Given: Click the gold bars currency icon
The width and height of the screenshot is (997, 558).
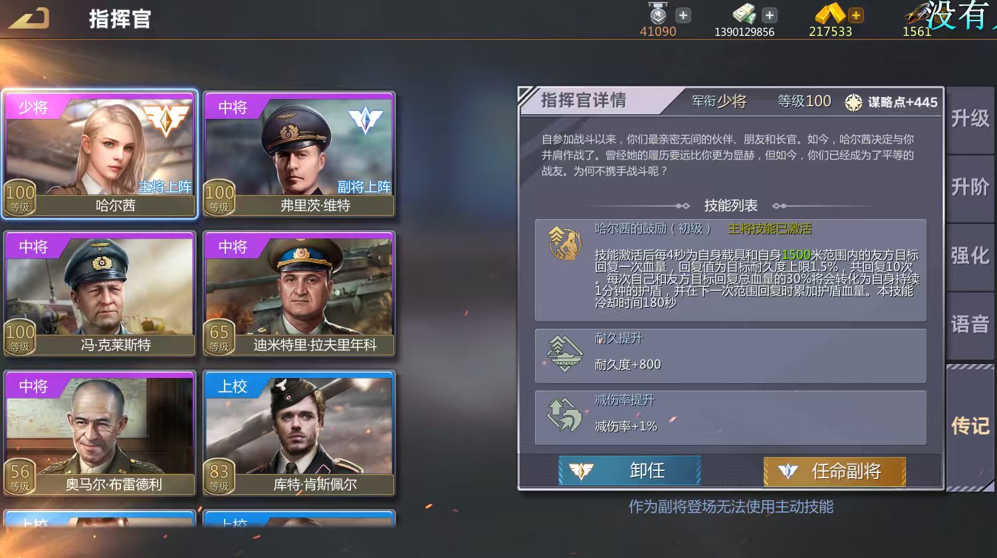Looking at the screenshot, I should click(x=830, y=13).
